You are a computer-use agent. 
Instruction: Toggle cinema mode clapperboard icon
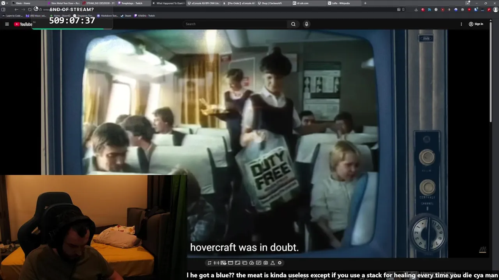230,263
